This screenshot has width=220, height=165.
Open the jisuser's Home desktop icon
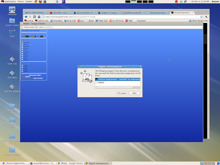tap(12, 22)
